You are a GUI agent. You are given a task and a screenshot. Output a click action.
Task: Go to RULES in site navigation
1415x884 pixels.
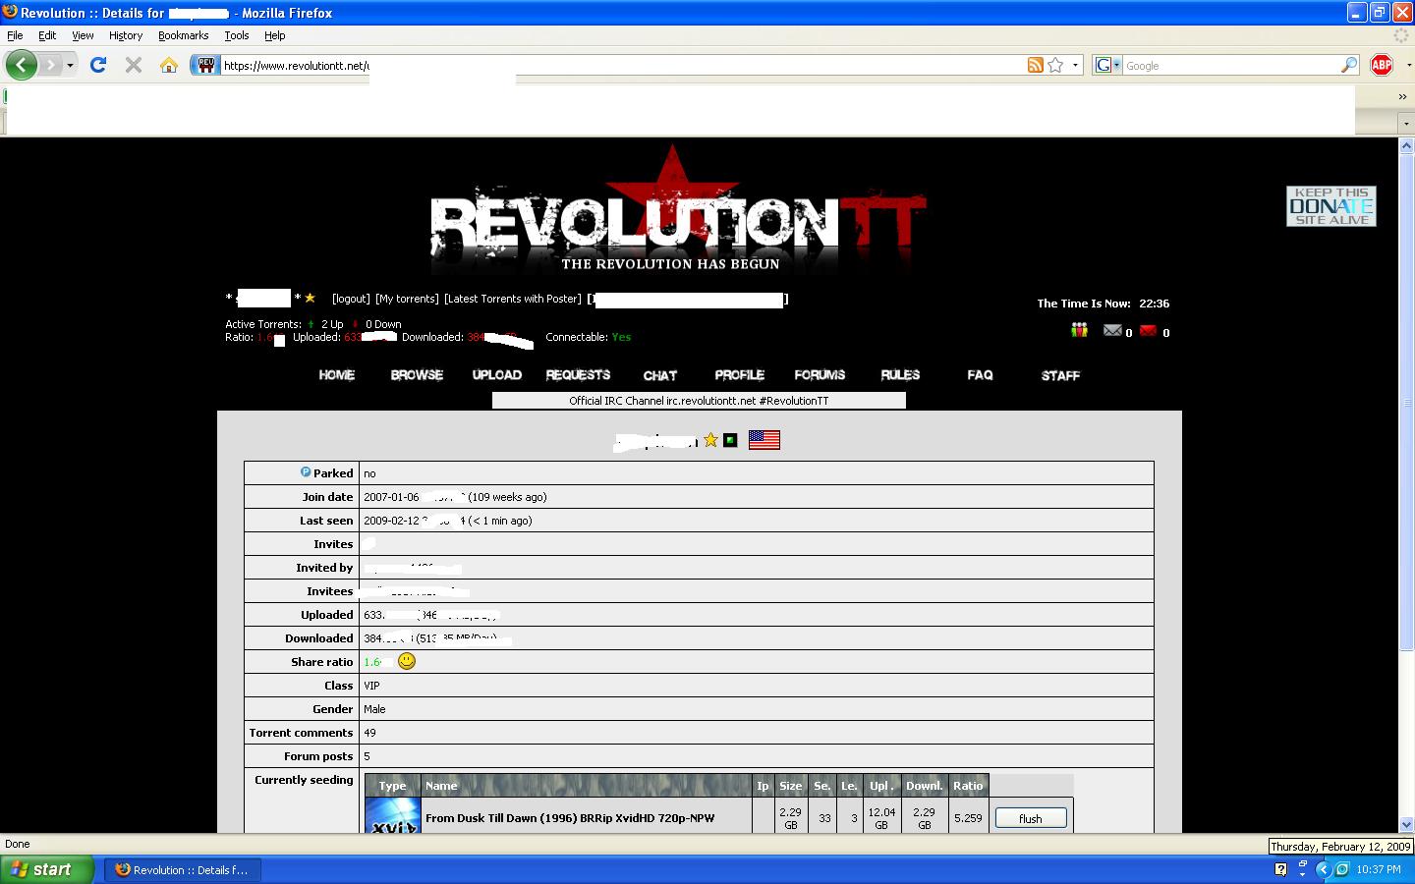click(x=900, y=375)
